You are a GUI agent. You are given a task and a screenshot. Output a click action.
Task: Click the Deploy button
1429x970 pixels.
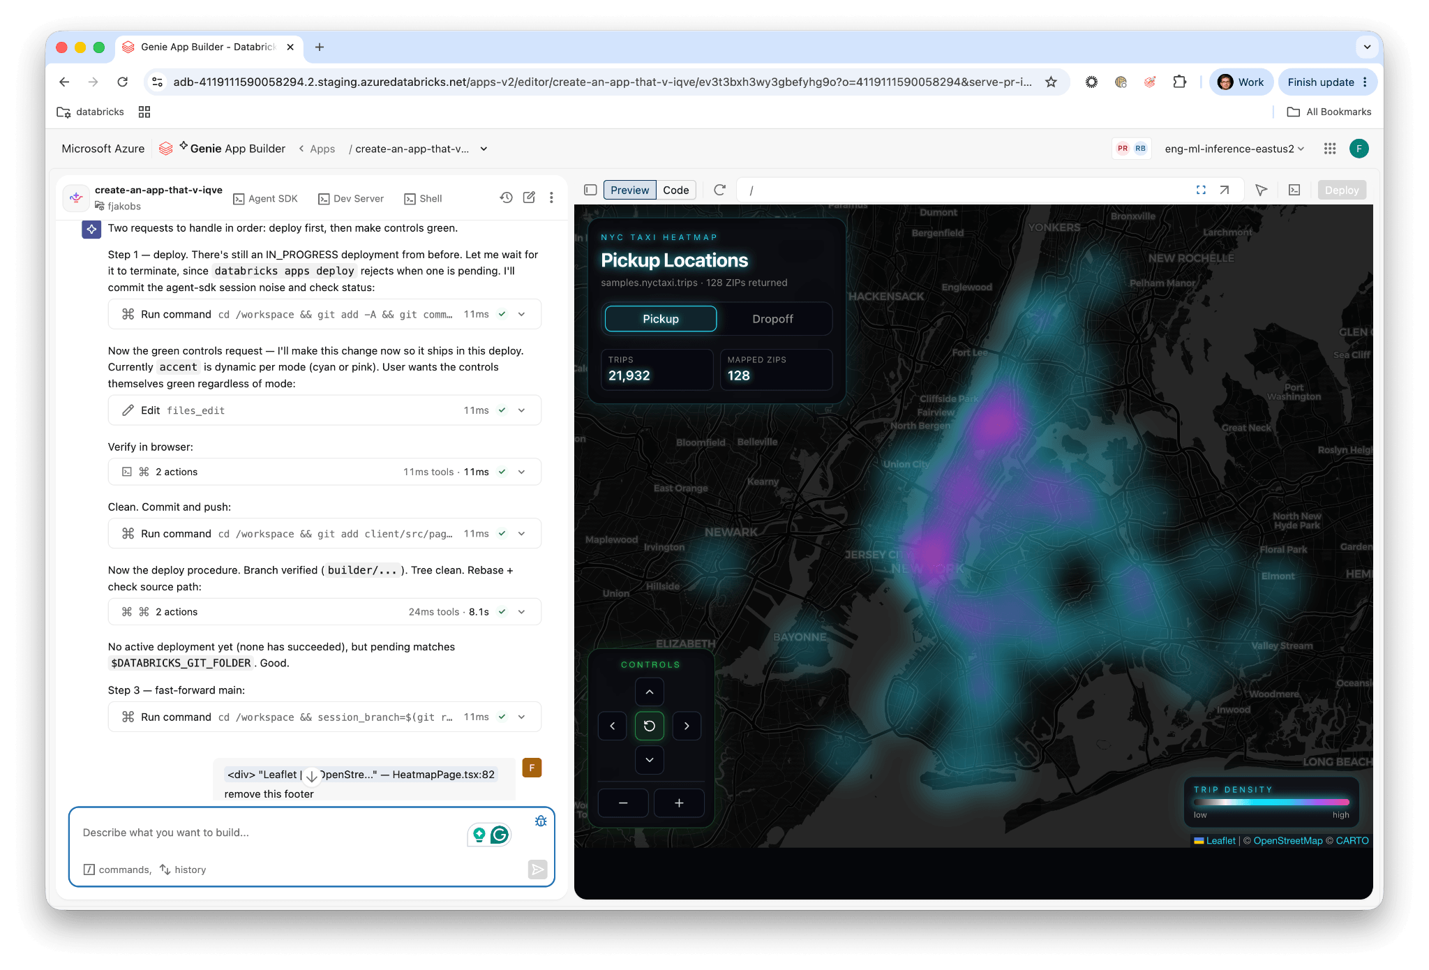click(x=1342, y=190)
